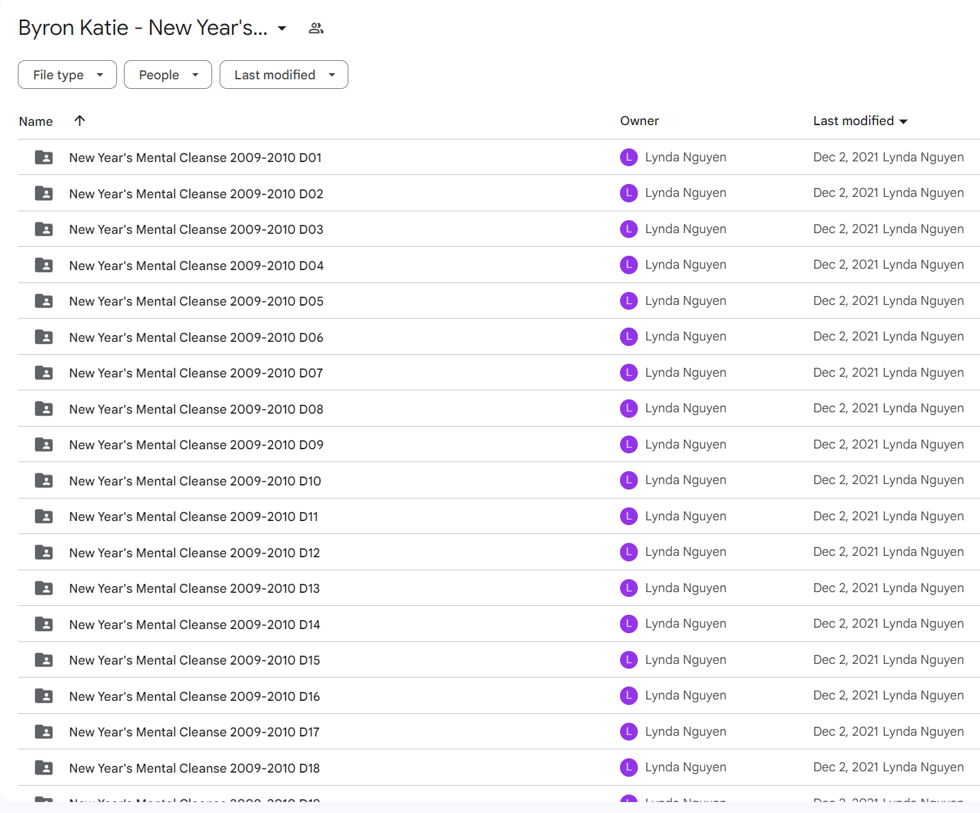Click Dec 2, 2021 date in D02 row
This screenshot has height=813, width=980.
tap(846, 193)
